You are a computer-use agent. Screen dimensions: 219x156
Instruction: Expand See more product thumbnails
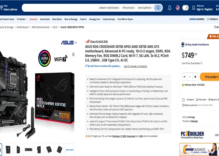[70, 150]
